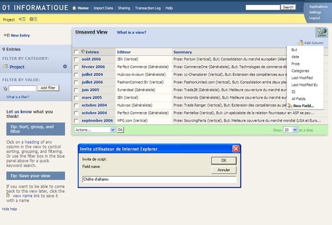Image resolution: width=332 pixels, height=225 pixels.
Task: Click the gear icon beside Project filter
Action: click(65, 67)
